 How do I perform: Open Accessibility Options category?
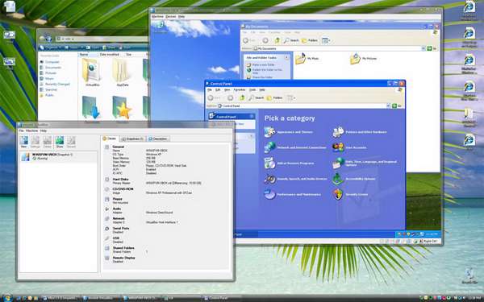point(354,179)
